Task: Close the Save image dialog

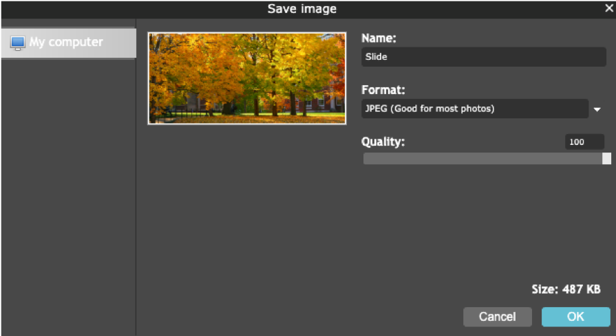Action: tap(609, 9)
